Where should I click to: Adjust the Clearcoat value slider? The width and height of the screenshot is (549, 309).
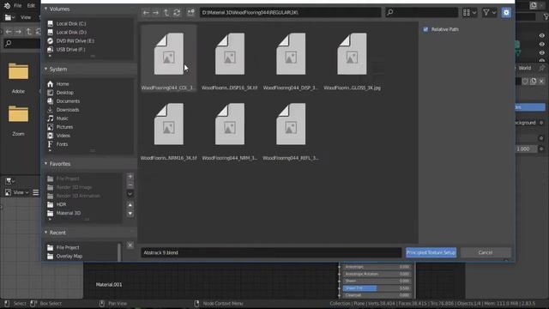[377, 295]
